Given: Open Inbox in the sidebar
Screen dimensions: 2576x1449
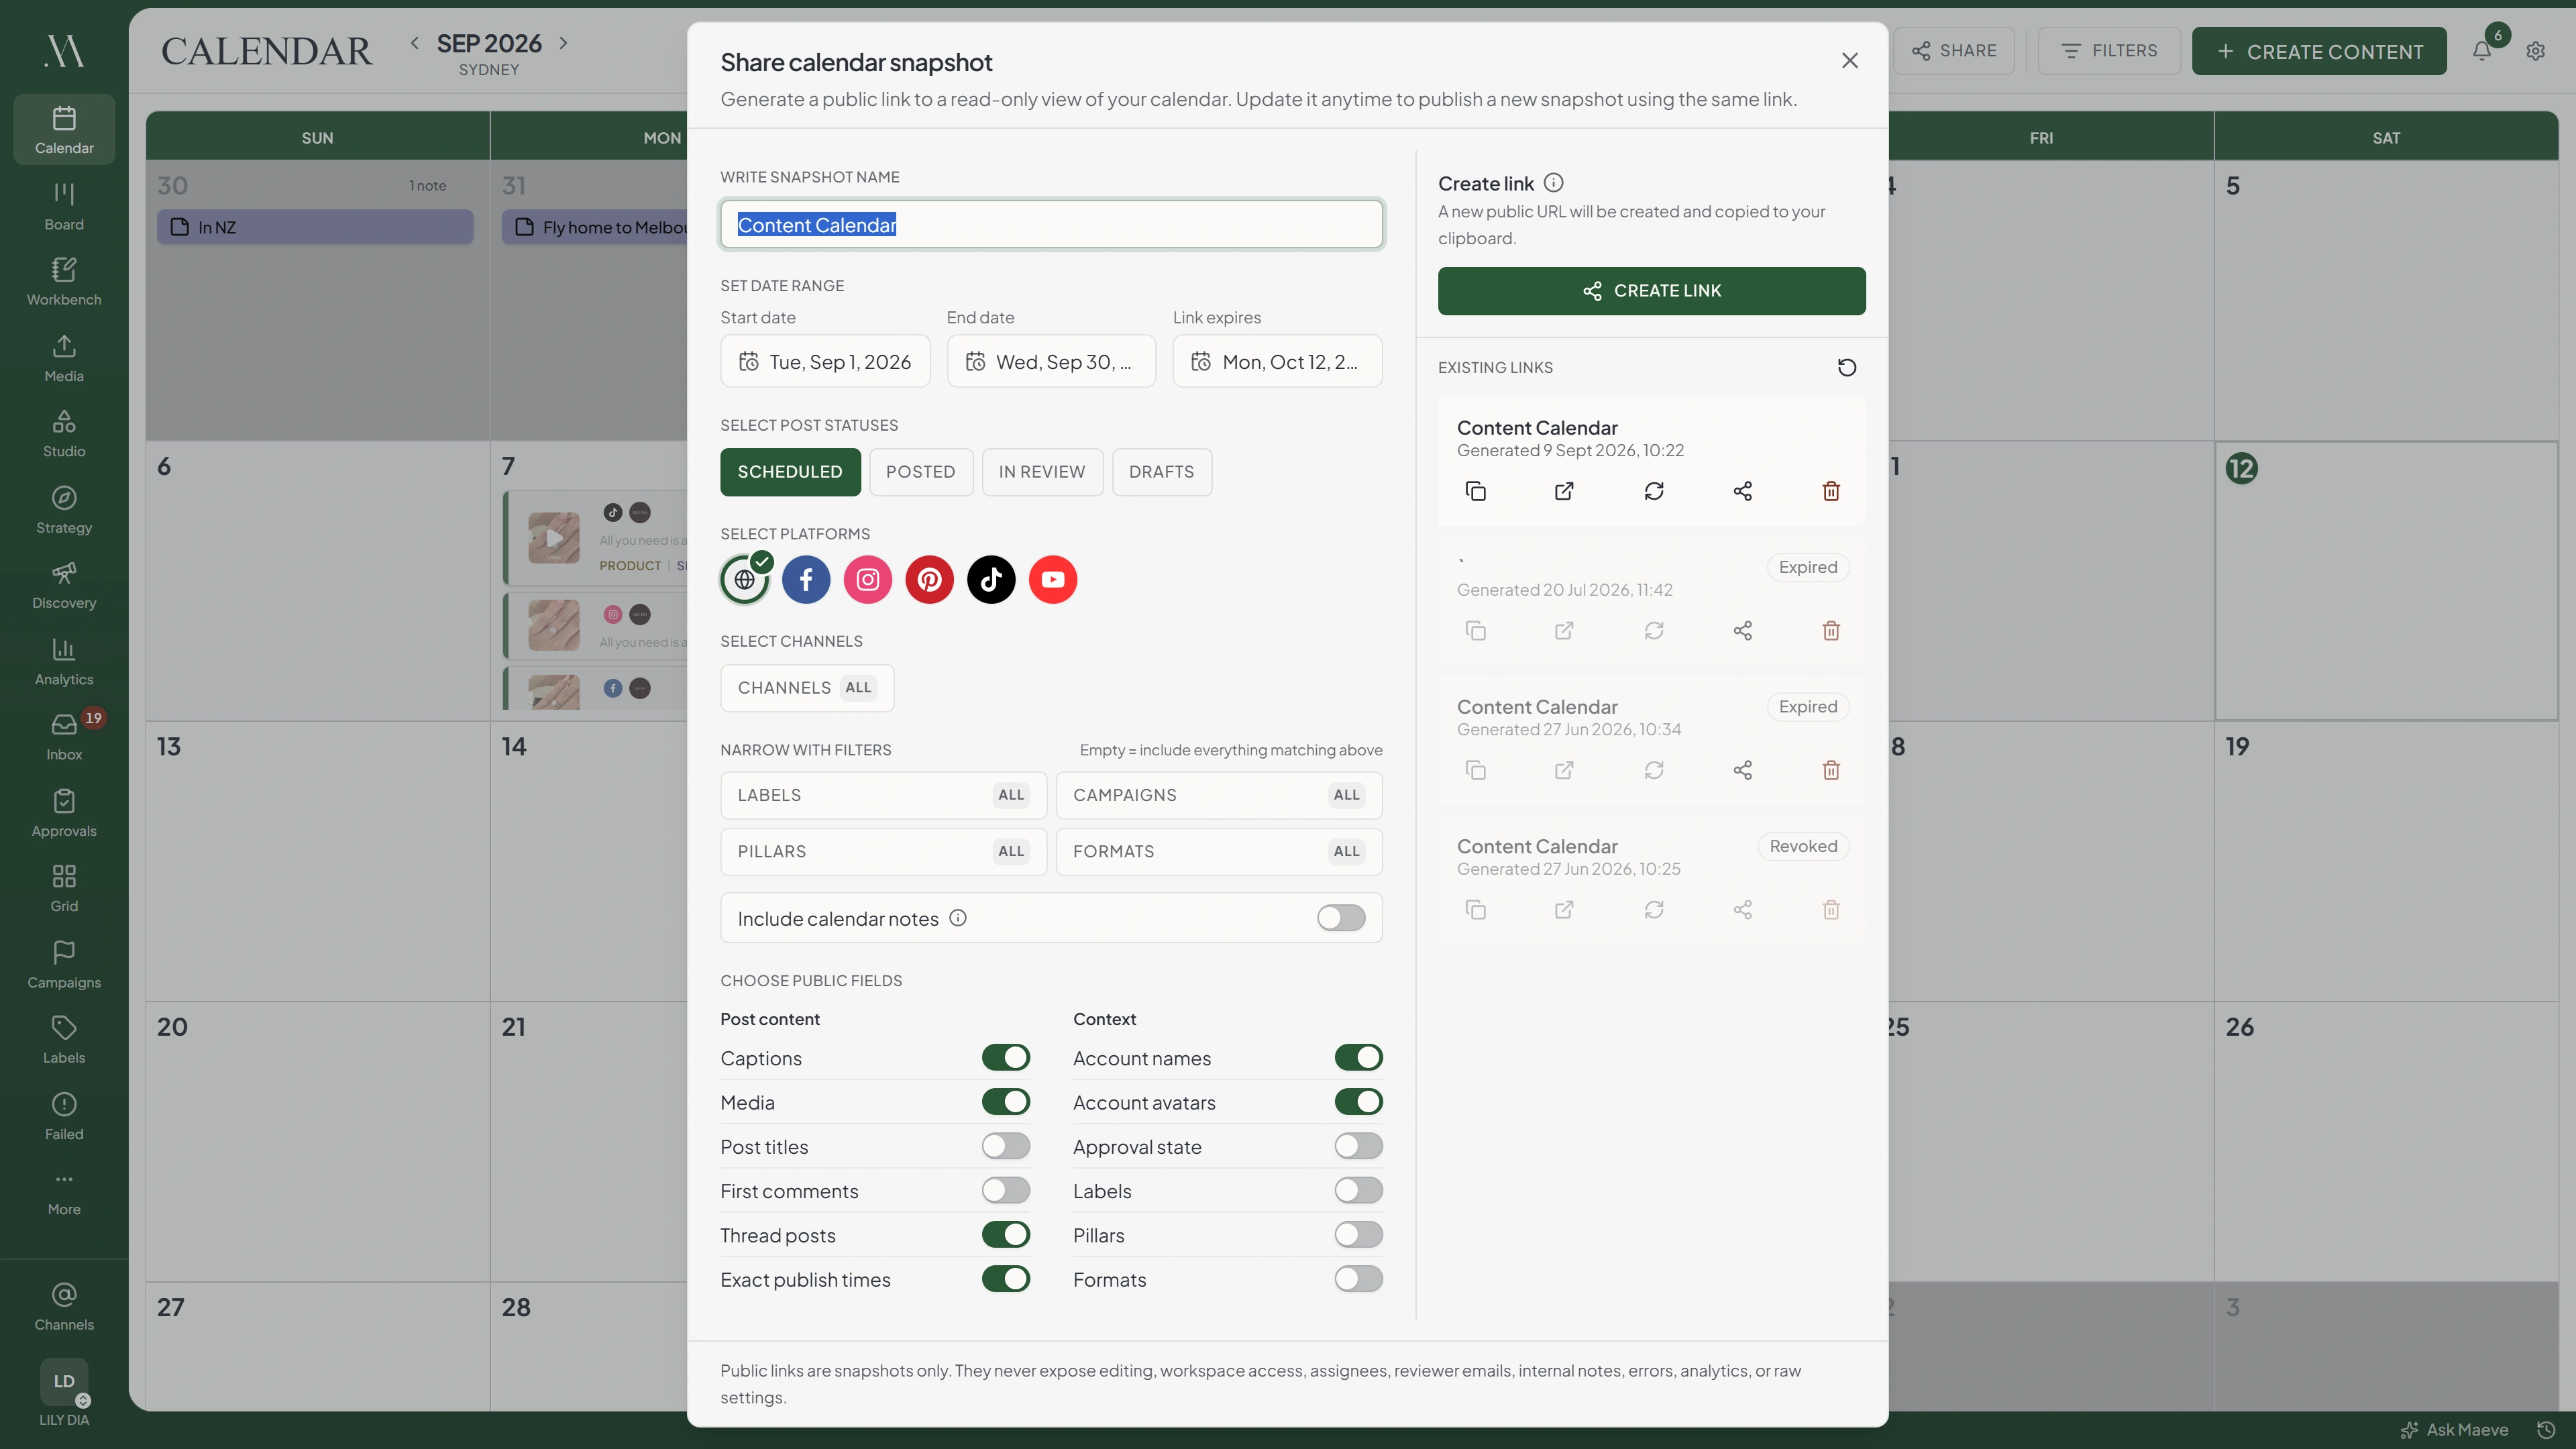Looking at the screenshot, I should 64,736.
